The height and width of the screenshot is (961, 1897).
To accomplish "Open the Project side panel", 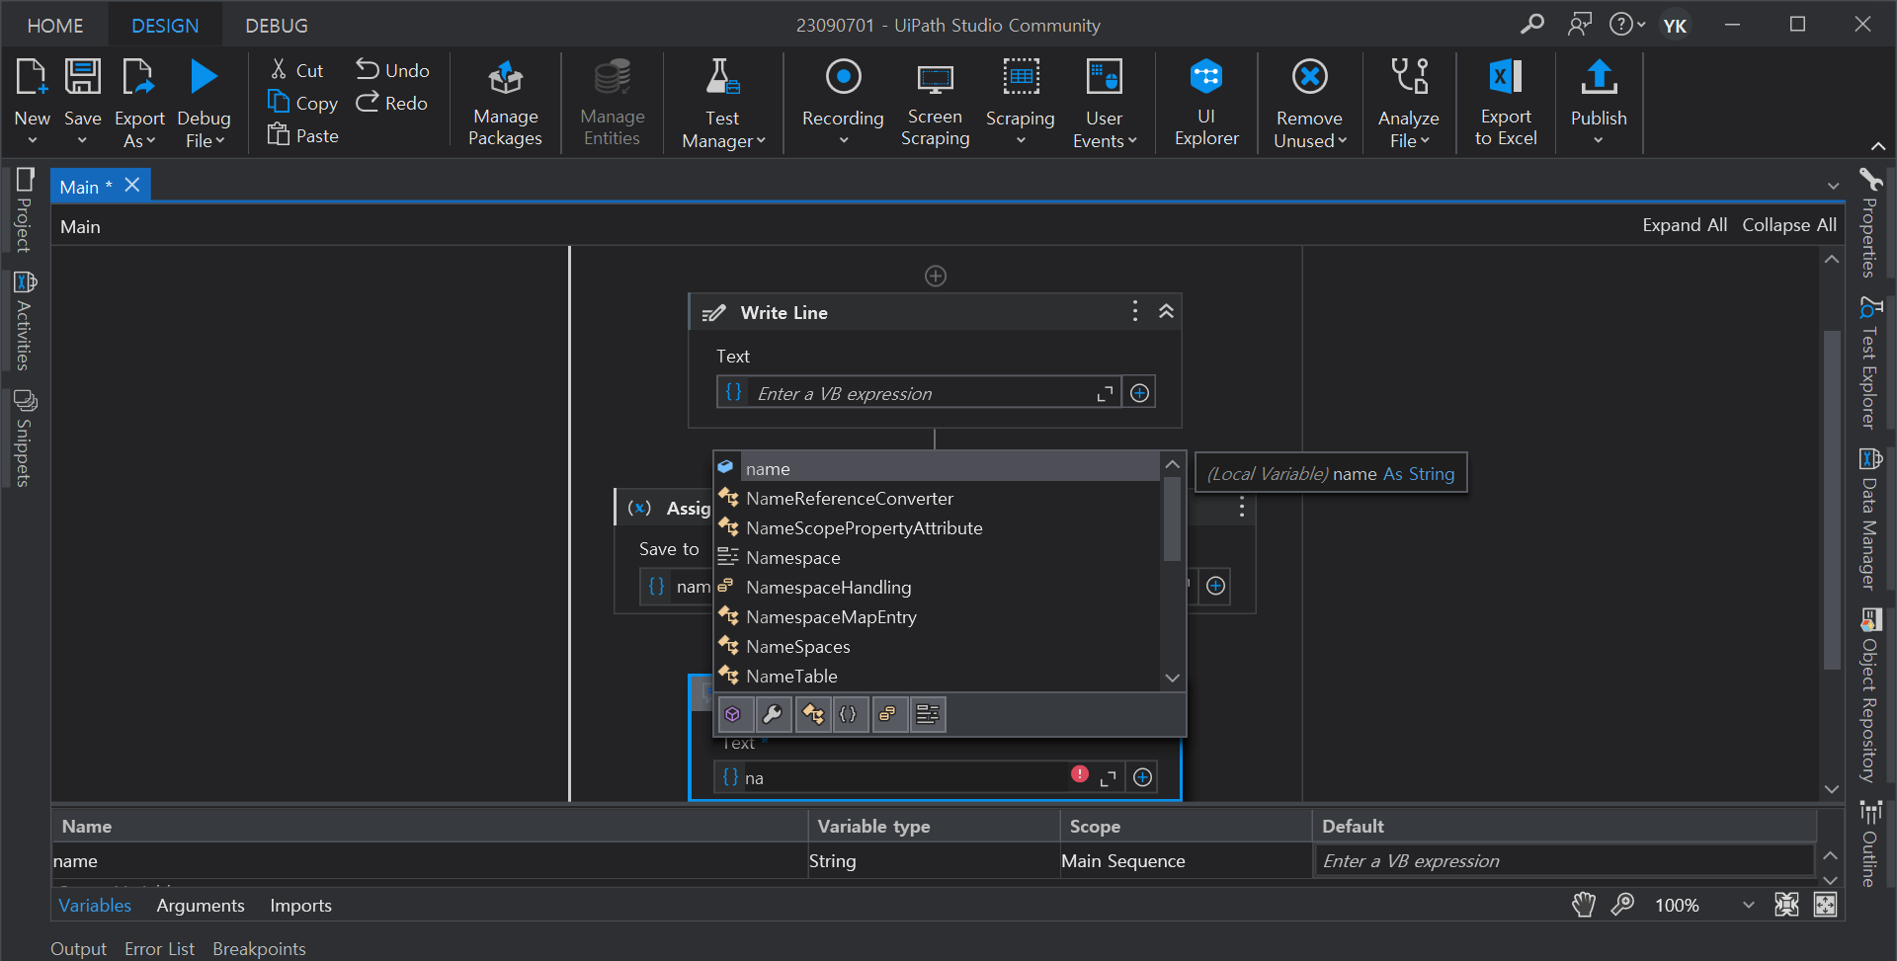I will (x=24, y=211).
